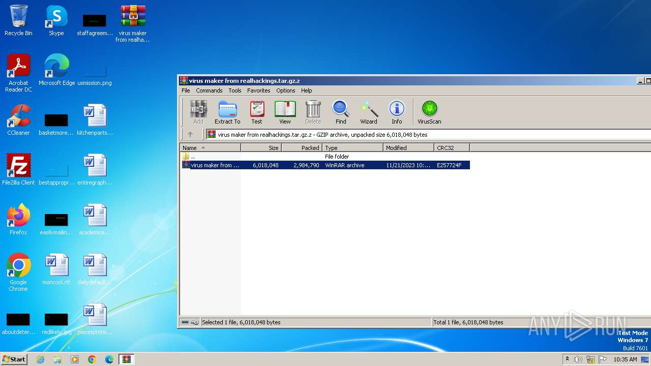Open the Commands menu
The height and width of the screenshot is (366, 651).
pos(209,90)
